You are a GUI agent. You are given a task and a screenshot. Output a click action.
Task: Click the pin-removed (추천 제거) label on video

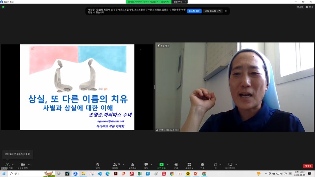click(163, 46)
